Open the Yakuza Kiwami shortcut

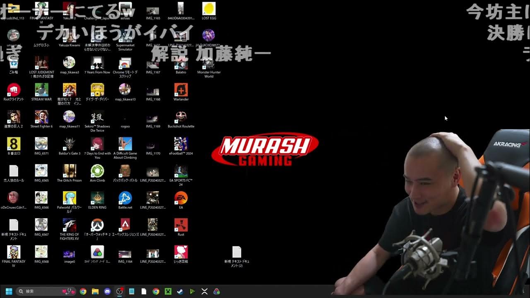coord(69,38)
